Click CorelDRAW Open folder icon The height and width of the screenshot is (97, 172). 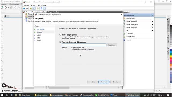(6, 8)
